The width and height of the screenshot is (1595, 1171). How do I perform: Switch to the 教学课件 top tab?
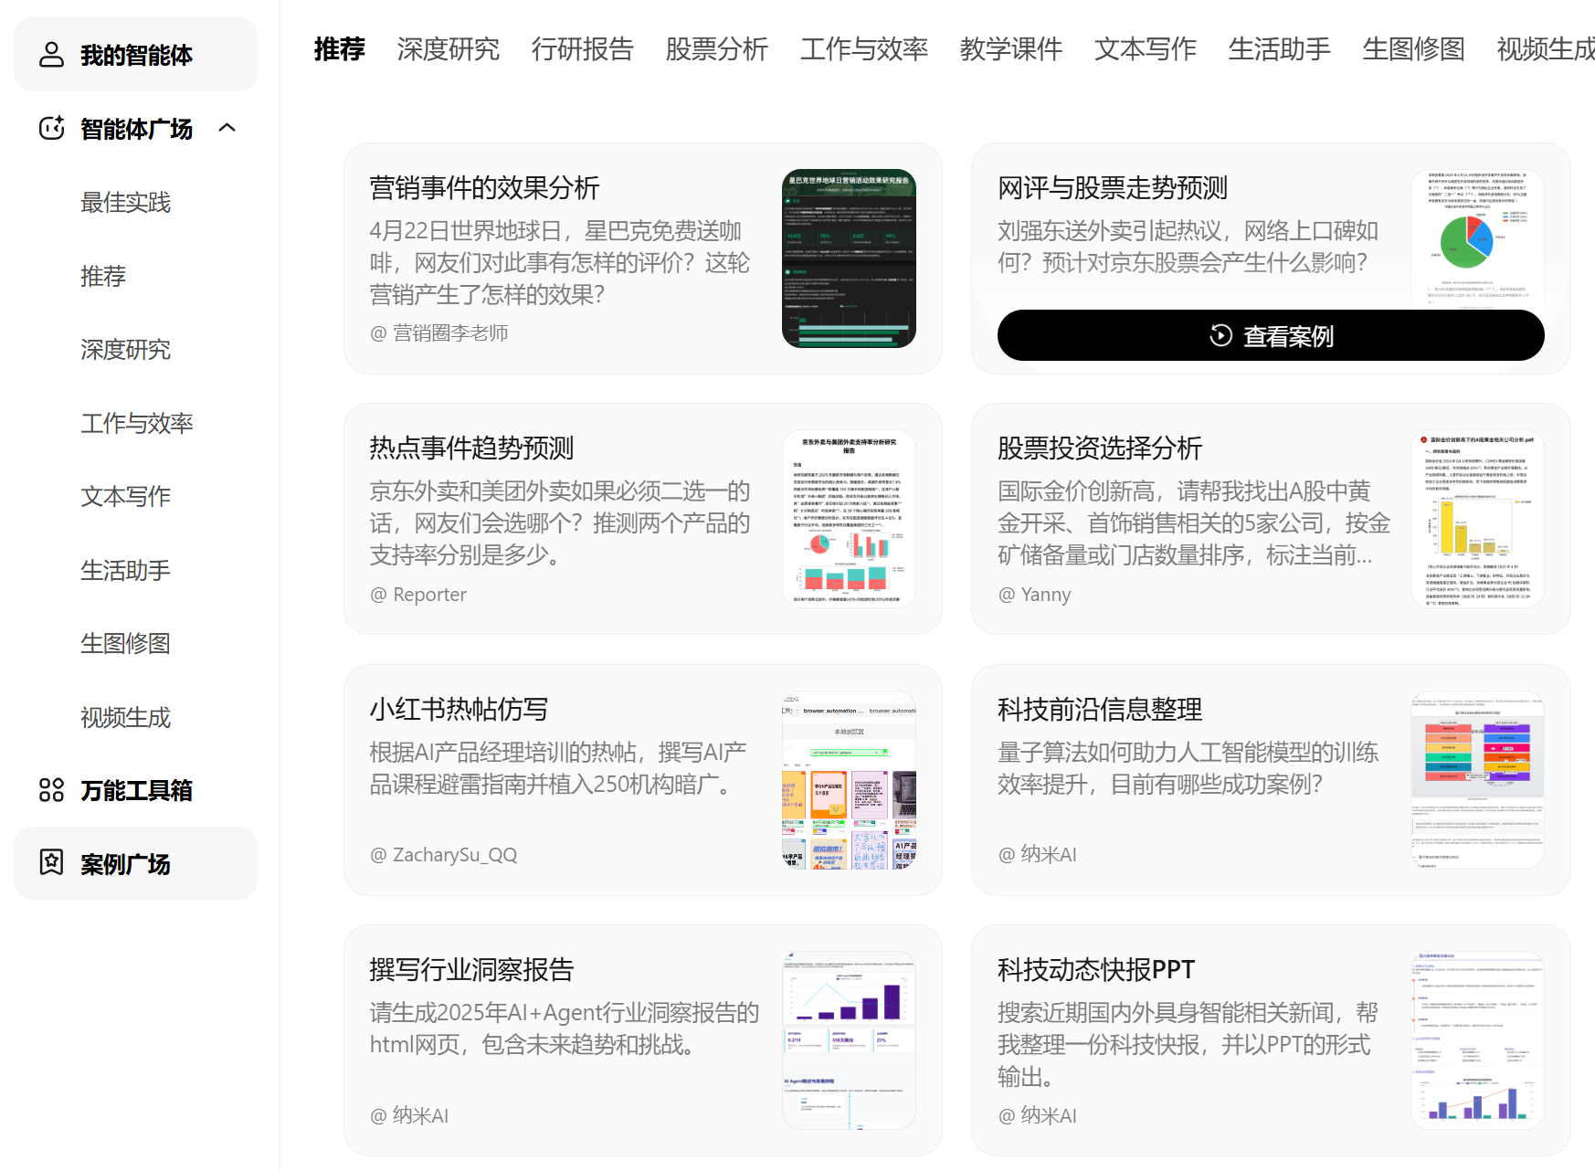[x=1011, y=48]
